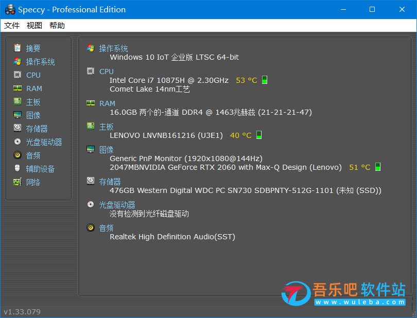Click the CPU temperature gauge icon
This screenshot has width=417, height=318.
pyautogui.click(x=265, y=80)
